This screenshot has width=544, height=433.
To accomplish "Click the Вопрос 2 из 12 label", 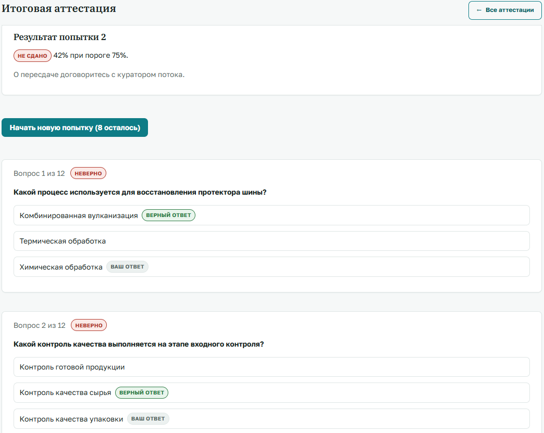I will coord(40,326).
